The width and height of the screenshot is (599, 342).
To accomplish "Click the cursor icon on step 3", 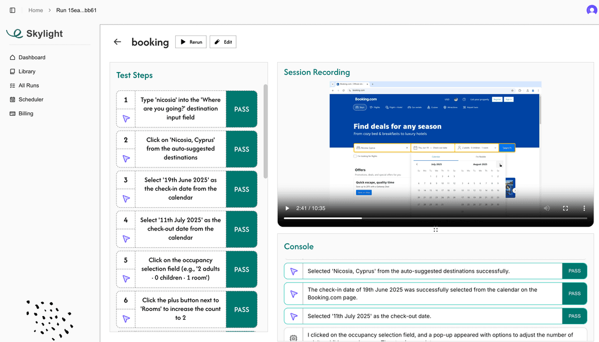I will 126,199.
